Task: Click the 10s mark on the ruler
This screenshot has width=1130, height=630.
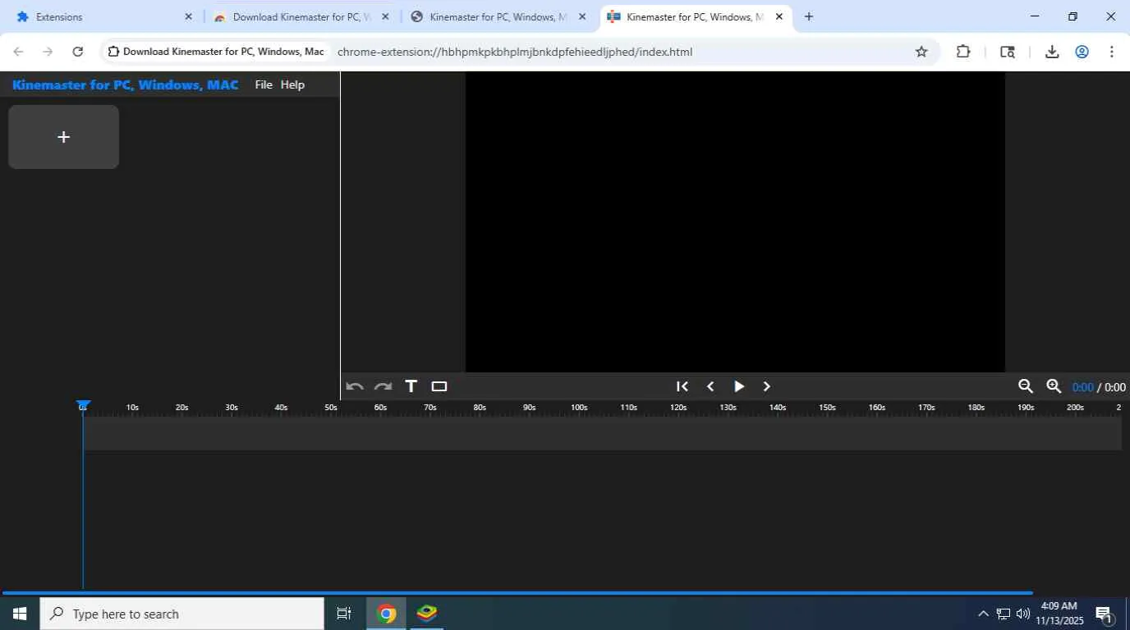Action: click(132, 408)
